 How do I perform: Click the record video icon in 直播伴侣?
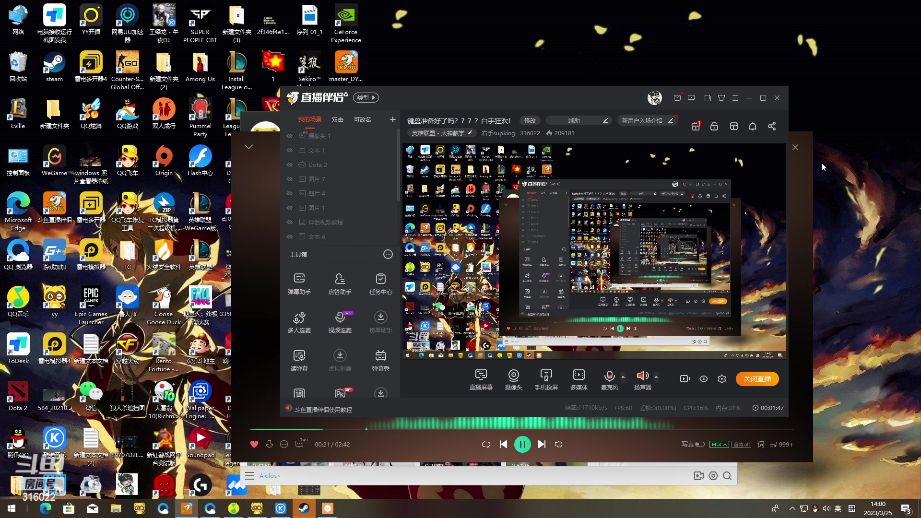pos(685,379)
